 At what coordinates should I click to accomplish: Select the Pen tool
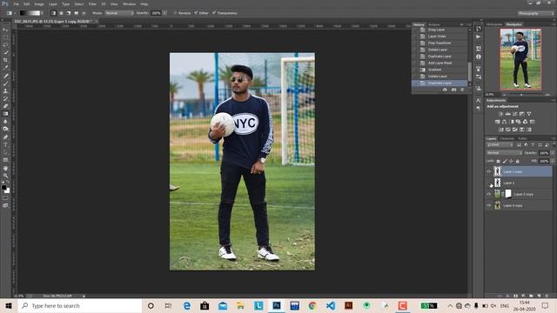5,137
